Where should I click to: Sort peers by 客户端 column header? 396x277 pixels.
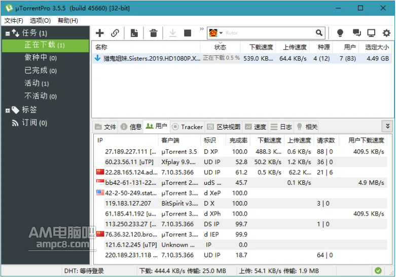click(179, 140)
